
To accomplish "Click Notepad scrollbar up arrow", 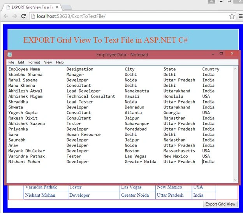I will (235, 69).
